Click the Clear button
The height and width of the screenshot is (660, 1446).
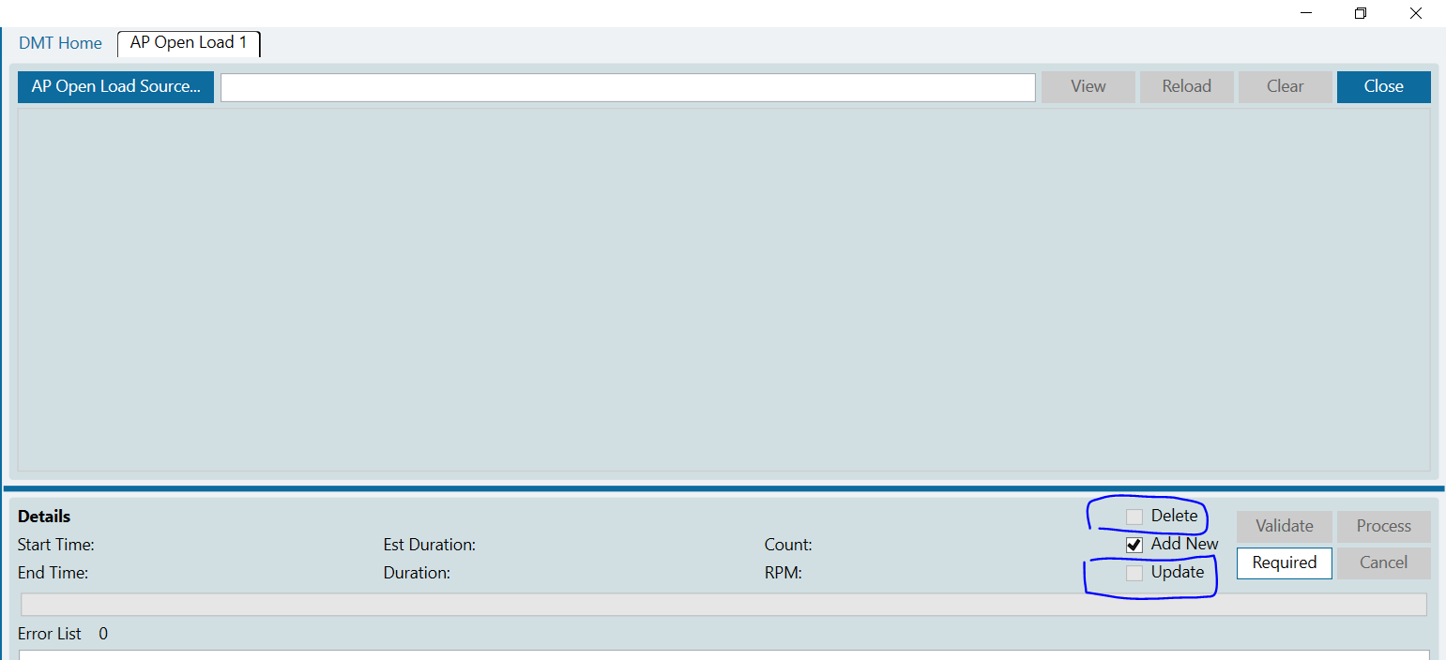click(1285, 86)
